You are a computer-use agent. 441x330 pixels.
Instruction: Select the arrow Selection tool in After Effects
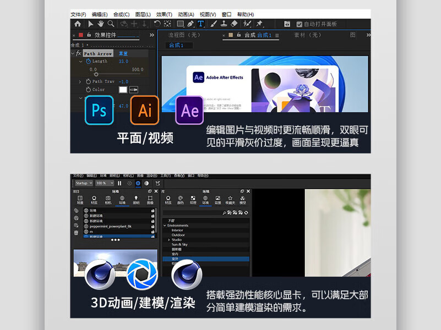click(x=90, y=24)
